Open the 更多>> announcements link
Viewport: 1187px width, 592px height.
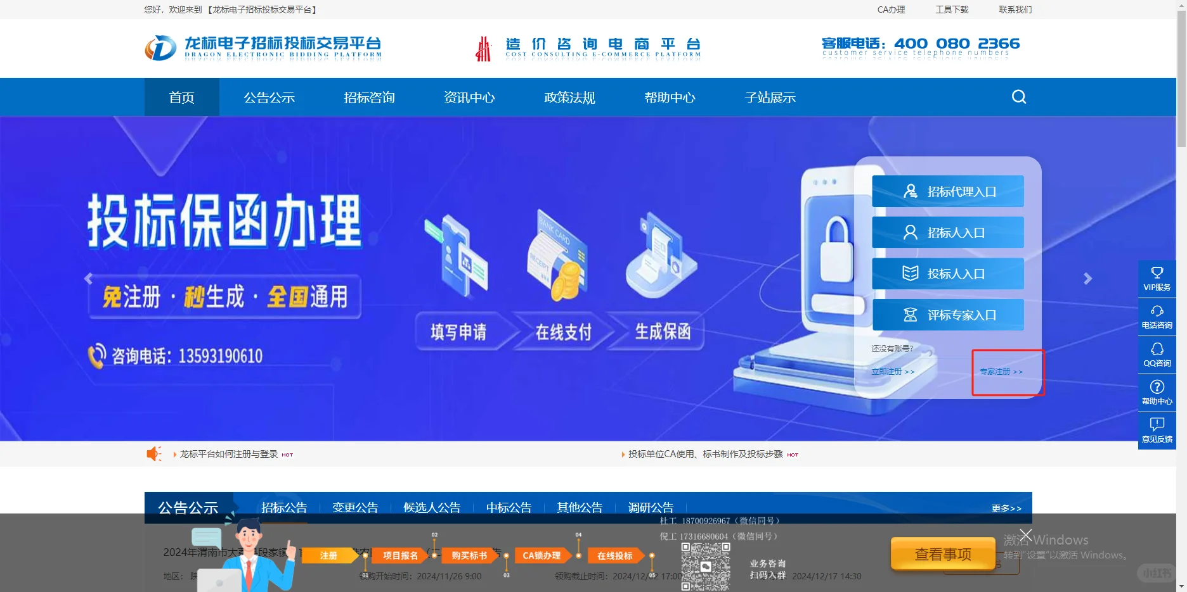click(1006, 508)
